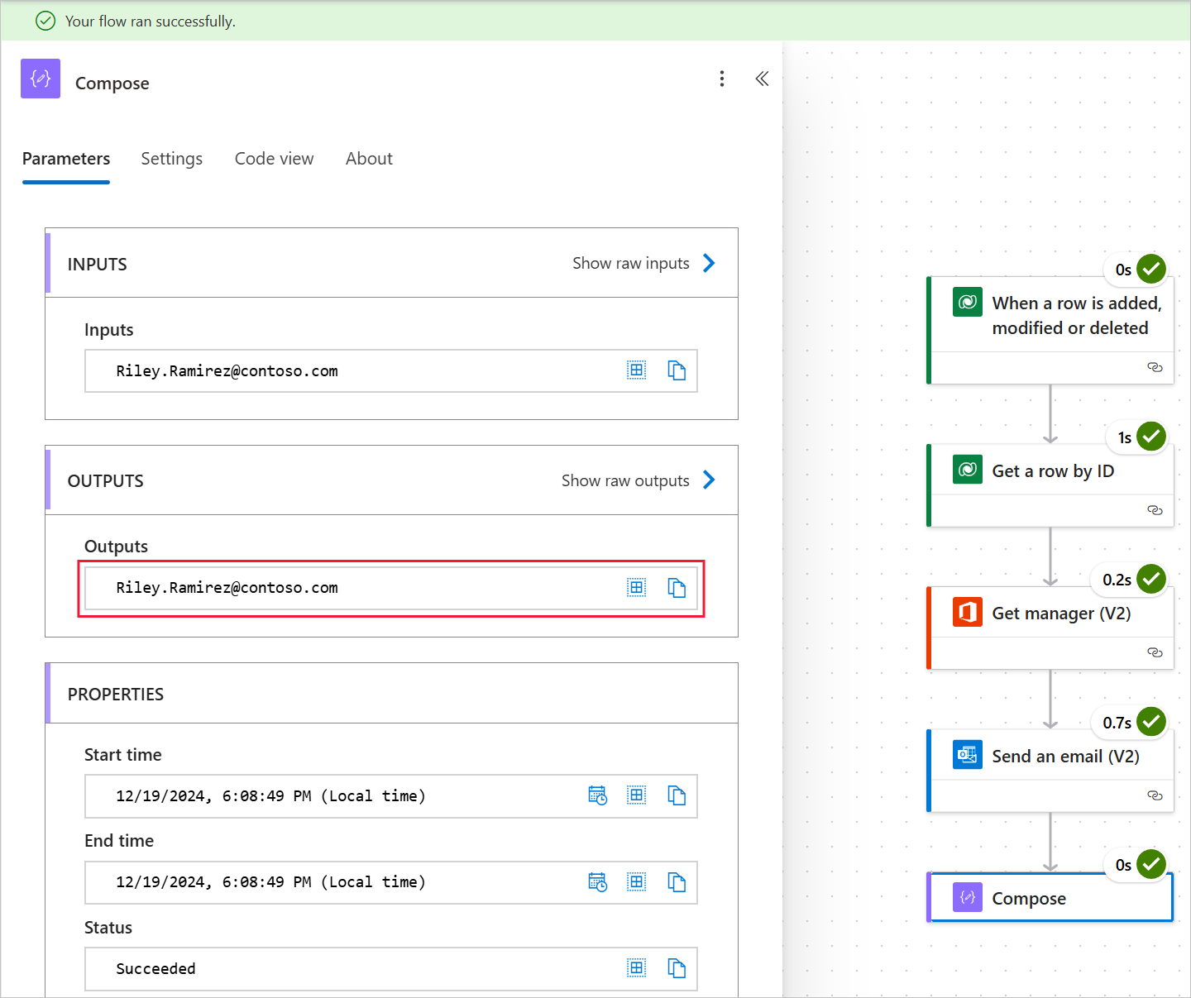
Task: Select the Get manager (V2) action
Action: coord(1050,628)
